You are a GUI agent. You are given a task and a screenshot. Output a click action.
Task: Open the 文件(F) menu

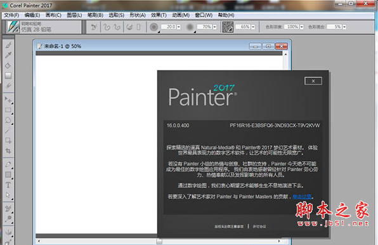11,15
